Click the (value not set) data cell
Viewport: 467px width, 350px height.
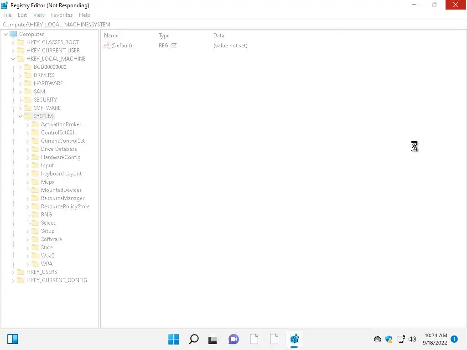point(230,46)
